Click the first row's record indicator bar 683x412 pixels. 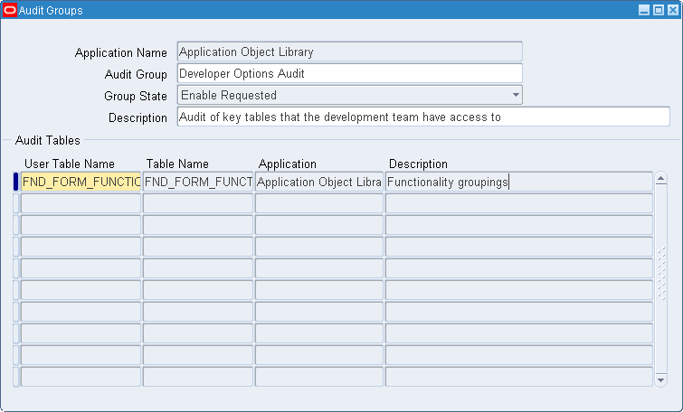(x=15, y=182)
